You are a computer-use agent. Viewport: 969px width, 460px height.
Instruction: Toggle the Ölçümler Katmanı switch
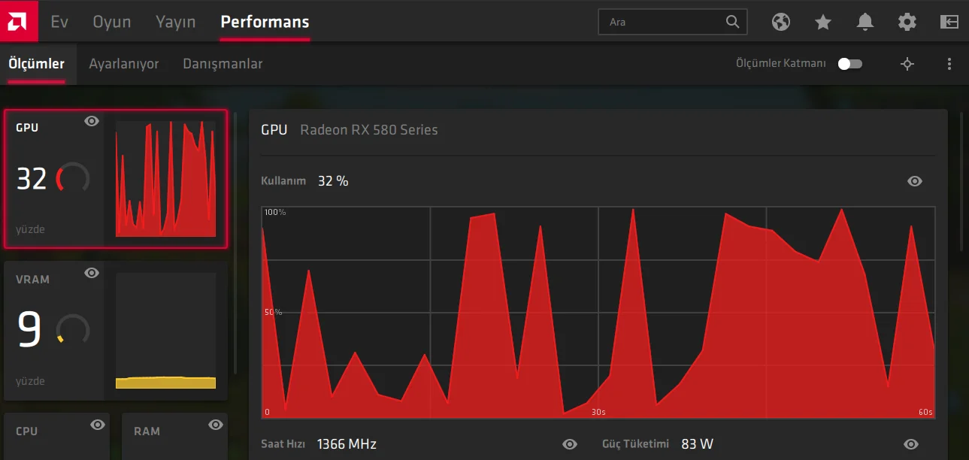(850, 64)
